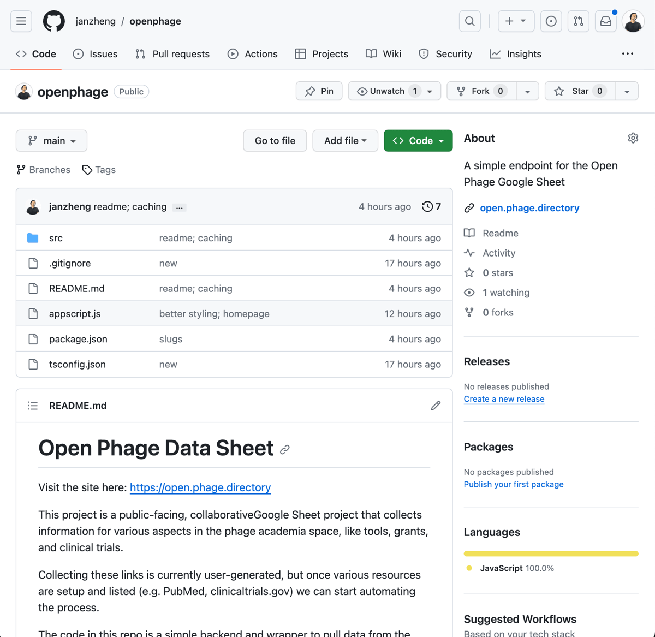The image size is (655, 637).
Task: Click the heading anchor link icon
Action: pyautogui.click(x=285, y=450)
